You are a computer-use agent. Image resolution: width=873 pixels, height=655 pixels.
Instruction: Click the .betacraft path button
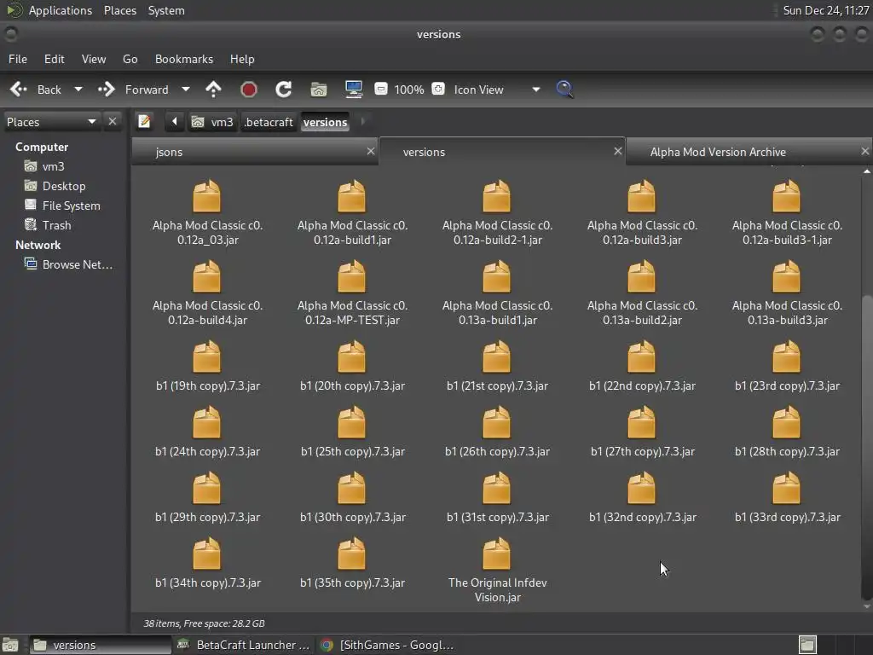[x=269, y=122]
